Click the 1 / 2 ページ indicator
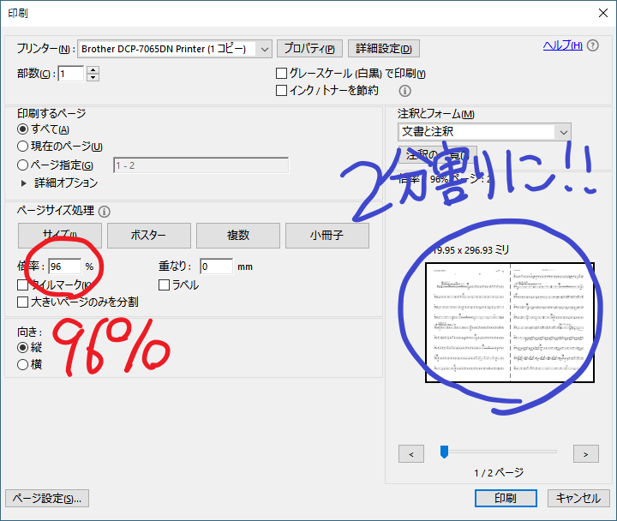This screenshot has height=521, width=617. tap(499, 473)
